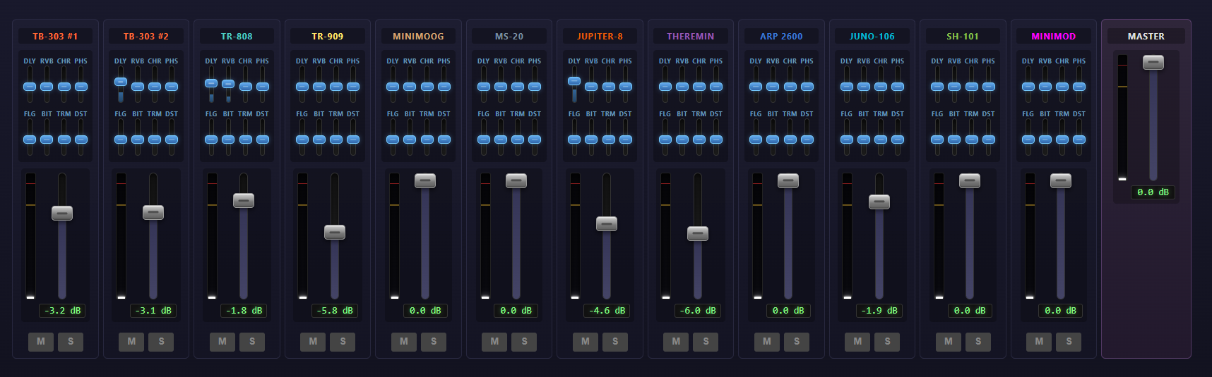Click the TR-808 RVB send slider knob
This screenshot has height=377, width=1212.
coord(228,84)
